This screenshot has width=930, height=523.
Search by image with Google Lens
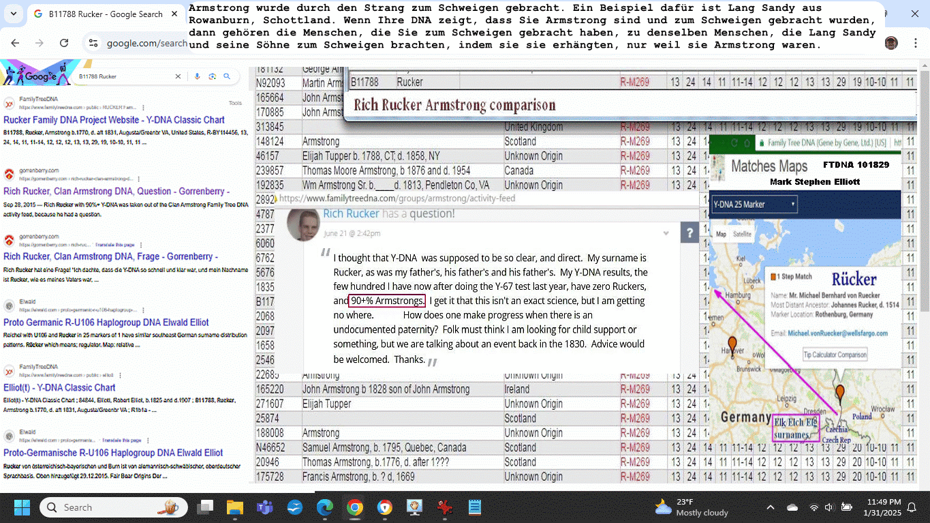pos(213,76)
